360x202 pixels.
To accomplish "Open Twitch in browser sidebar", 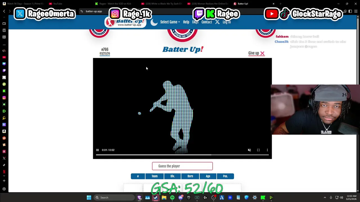I will point(4,71).
